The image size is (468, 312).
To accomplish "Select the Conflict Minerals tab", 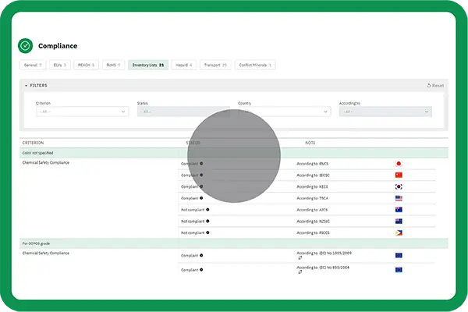I will (x=255, y=65).
